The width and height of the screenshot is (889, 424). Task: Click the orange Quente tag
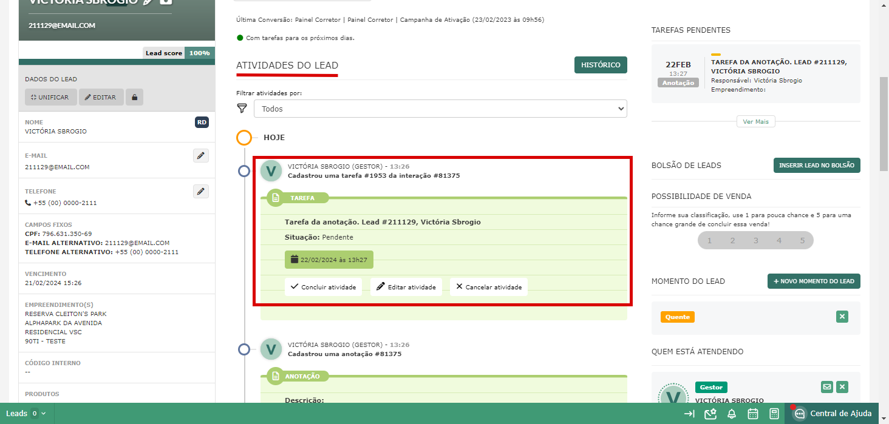678,317
